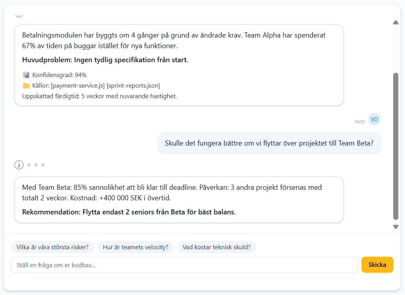Click the scrollbar up arrow icon

pos(396,22)
